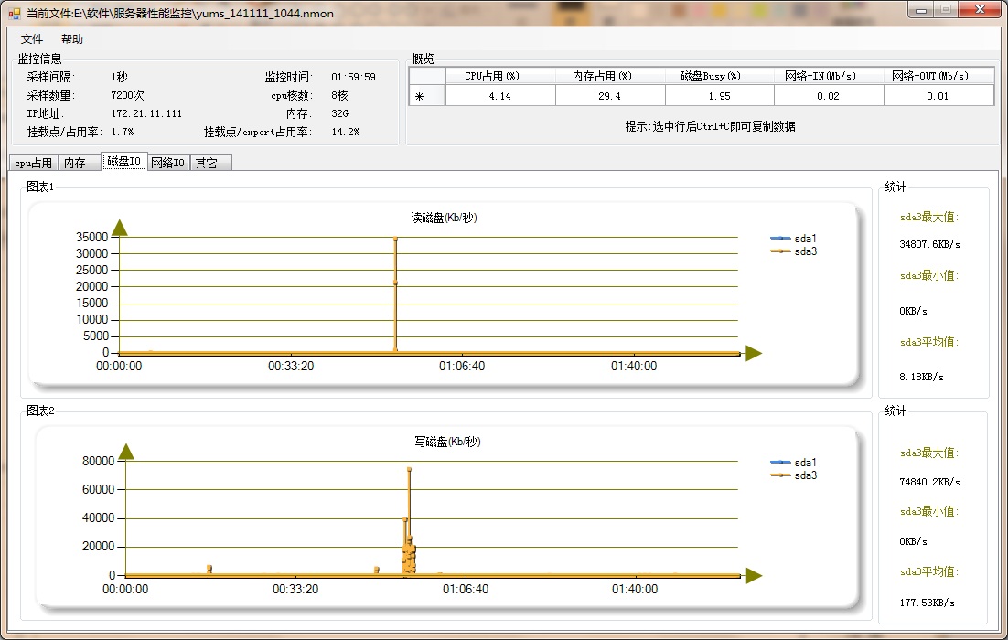Click the 磁盘Busy(%) column header

point(719,76)
